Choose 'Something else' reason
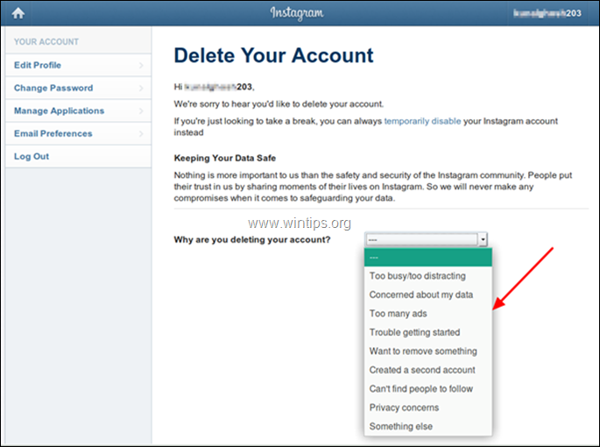This screenshot has width=600, height=447. point(428,426)
